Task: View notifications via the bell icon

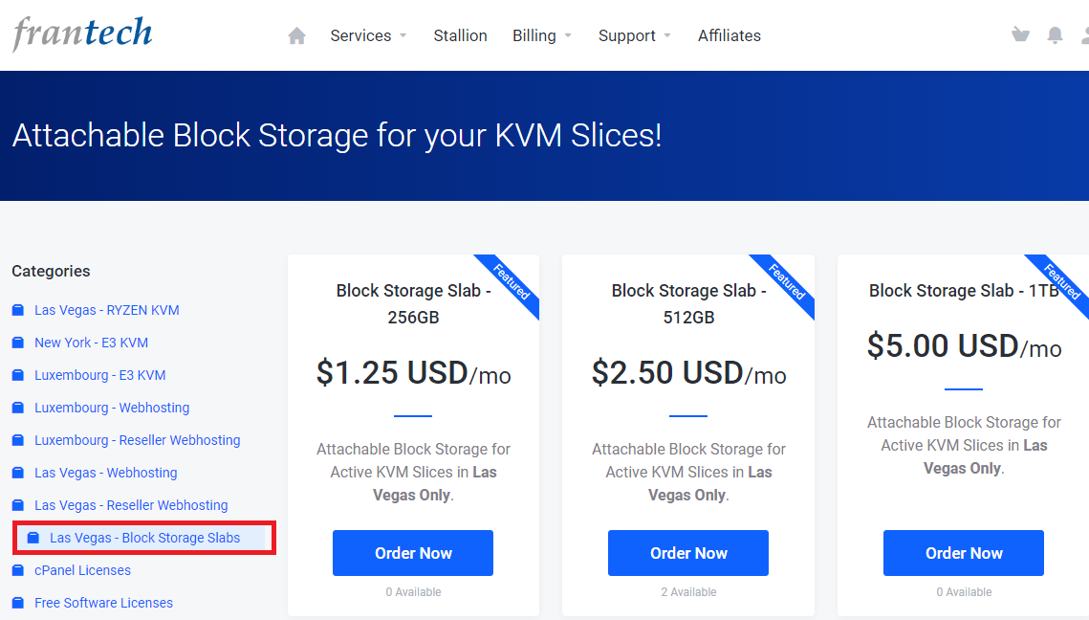Action: pos(1055,35)
